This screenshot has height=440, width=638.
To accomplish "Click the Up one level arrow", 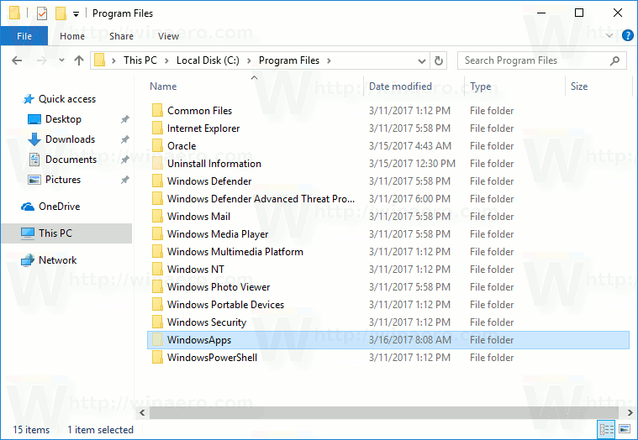I will pyautogui.click(x=79, y=60).
